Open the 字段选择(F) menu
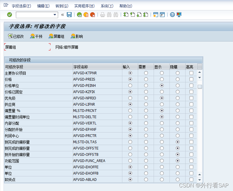233x191 pixels. coord(21,6)
